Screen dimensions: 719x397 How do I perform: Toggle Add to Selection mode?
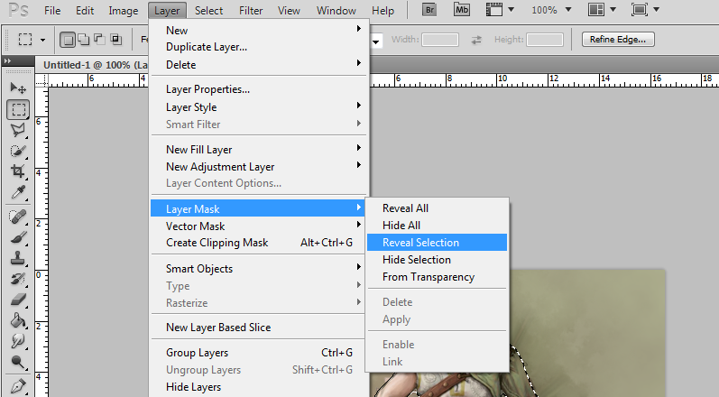(x=84, y=40)
